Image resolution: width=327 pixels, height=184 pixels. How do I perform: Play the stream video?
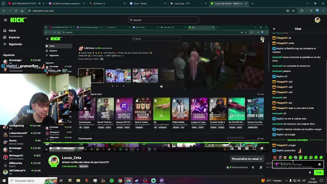point(51,148)
